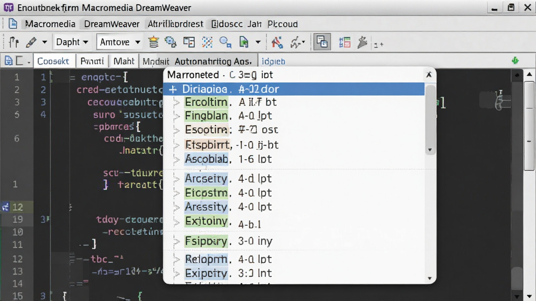This screenshot has width=536, height=301.
Task: Switch to the Modsit tab
Action: 156,62
